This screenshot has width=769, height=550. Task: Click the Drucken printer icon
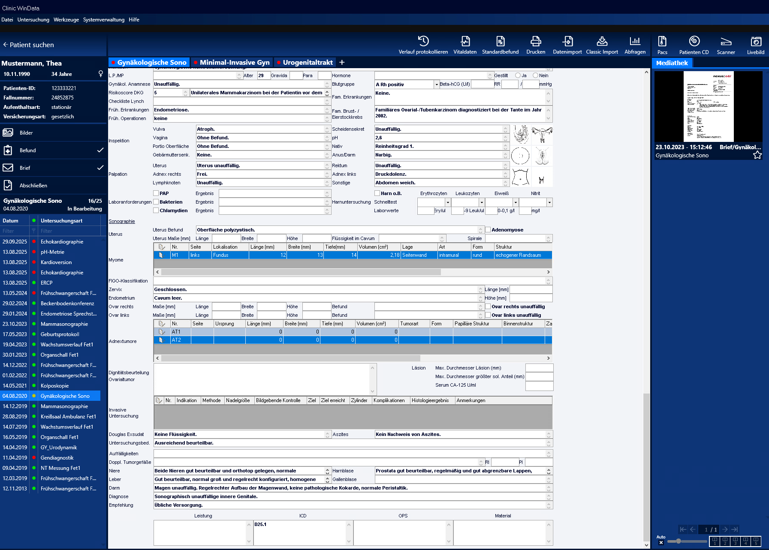(x=536, y=41)
